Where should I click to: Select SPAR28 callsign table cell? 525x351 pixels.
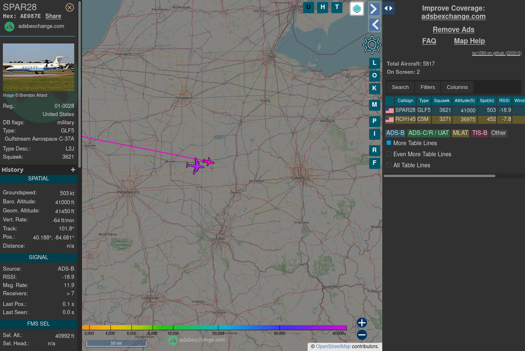[405, 110]
